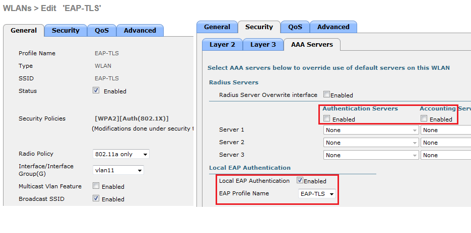This screenshot has height=233, width=471.
Task: Click the WLANs breadcrumb link
Action: coord(17,8)
